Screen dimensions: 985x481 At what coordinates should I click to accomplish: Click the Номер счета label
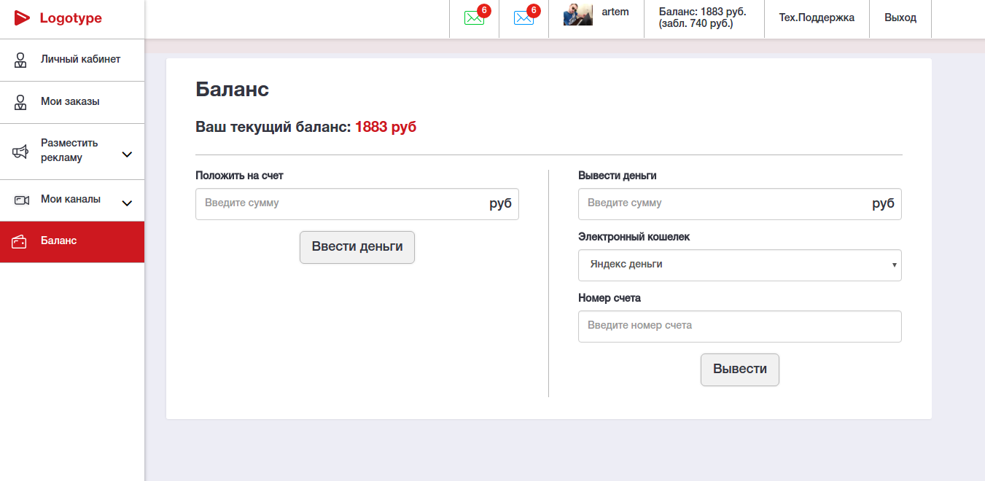pos(610,298)
